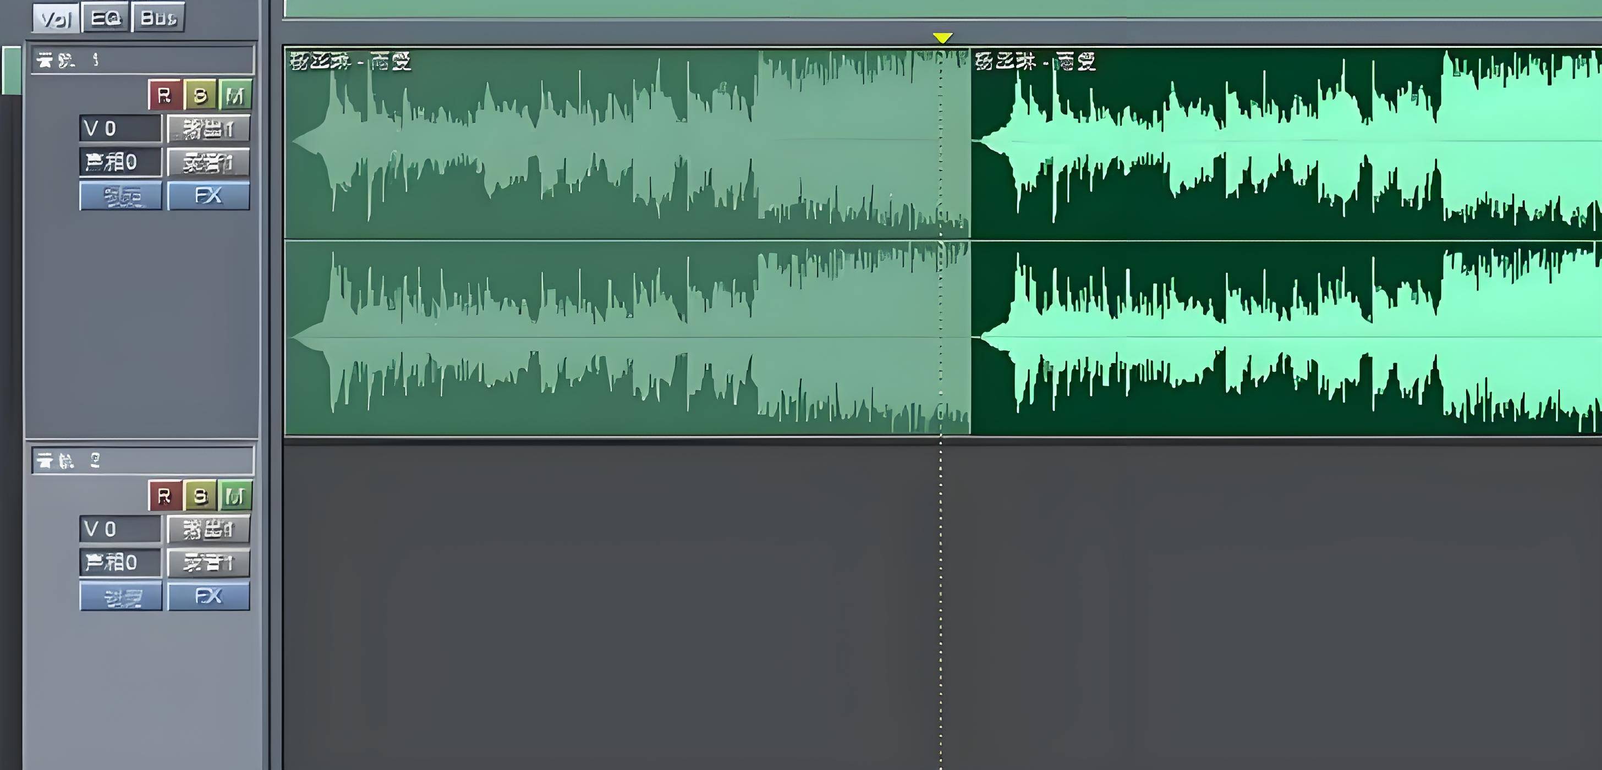Open track 2 record input selector
The image size is (1602, 770).
tap(209, 563)
